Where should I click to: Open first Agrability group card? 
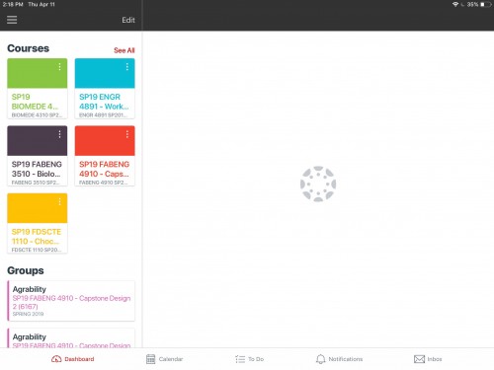coord(71,301)
